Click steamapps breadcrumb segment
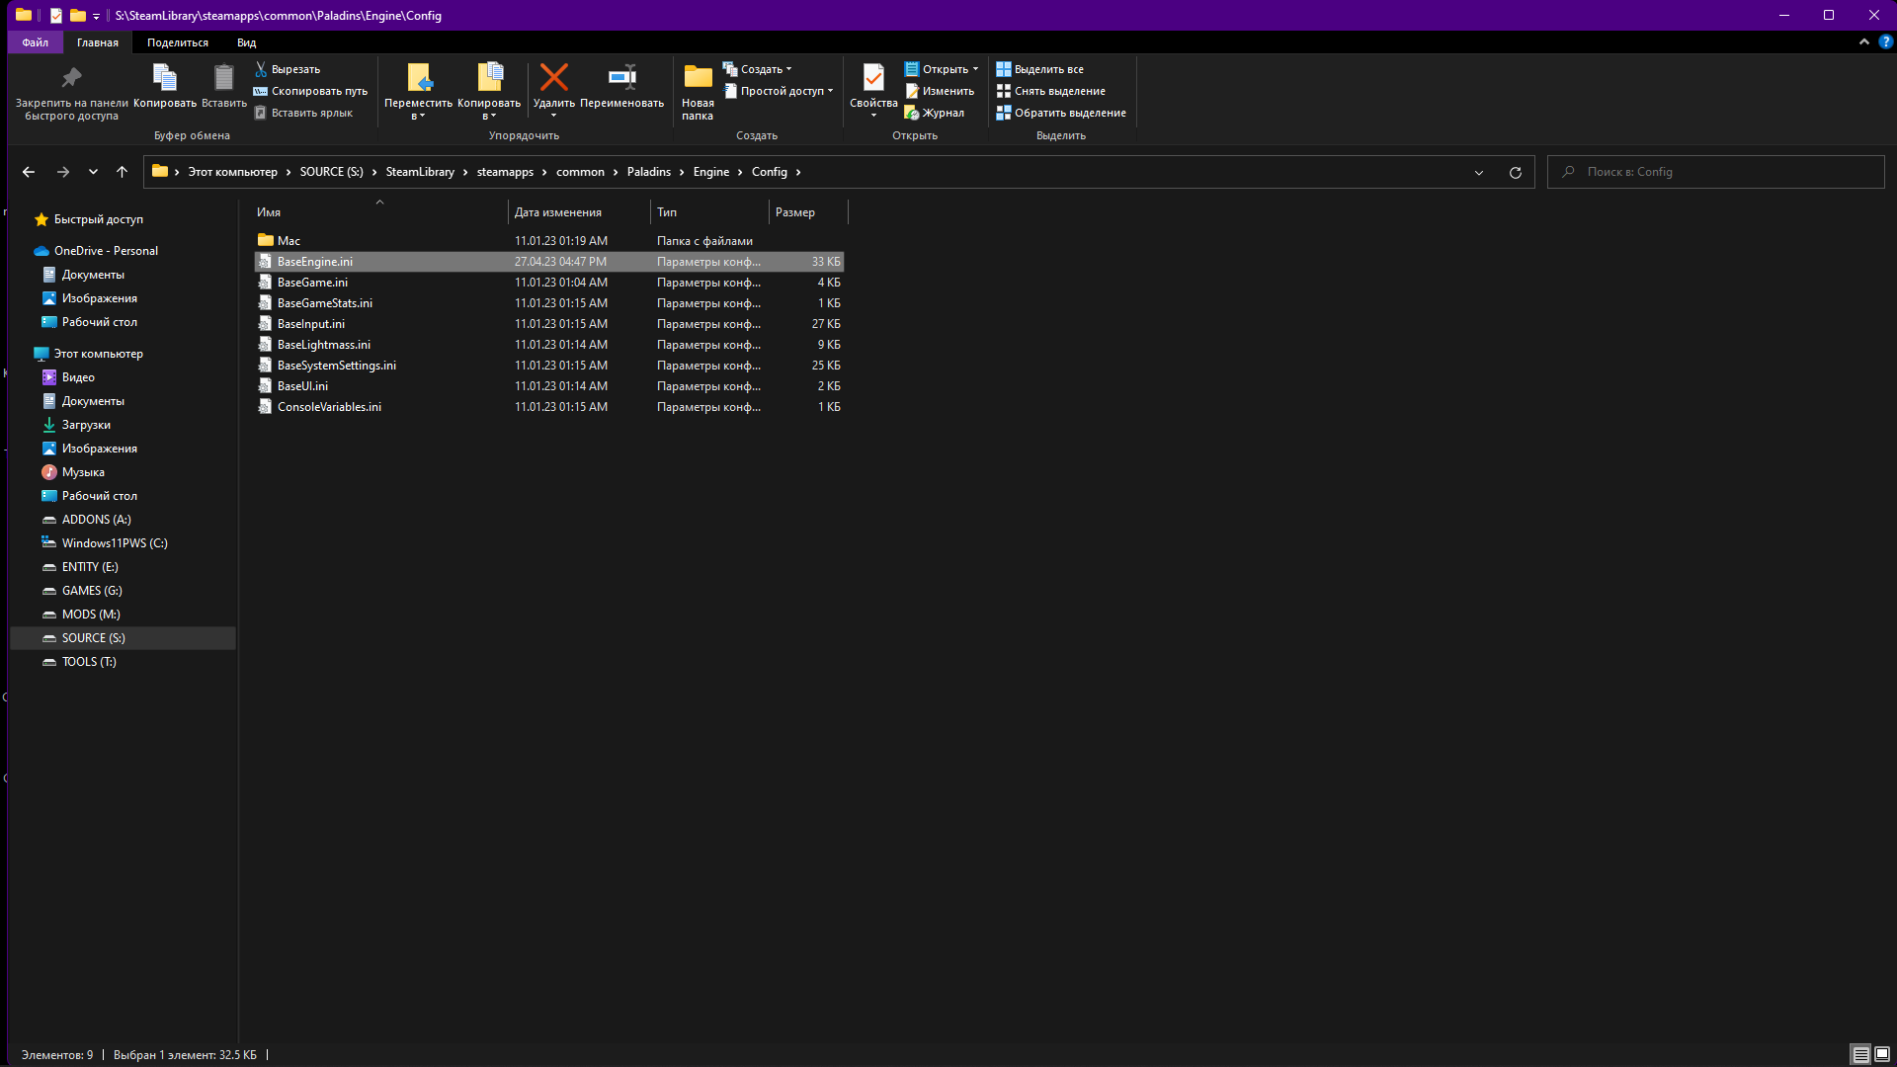1897x1067 pixels. [505, 172]
